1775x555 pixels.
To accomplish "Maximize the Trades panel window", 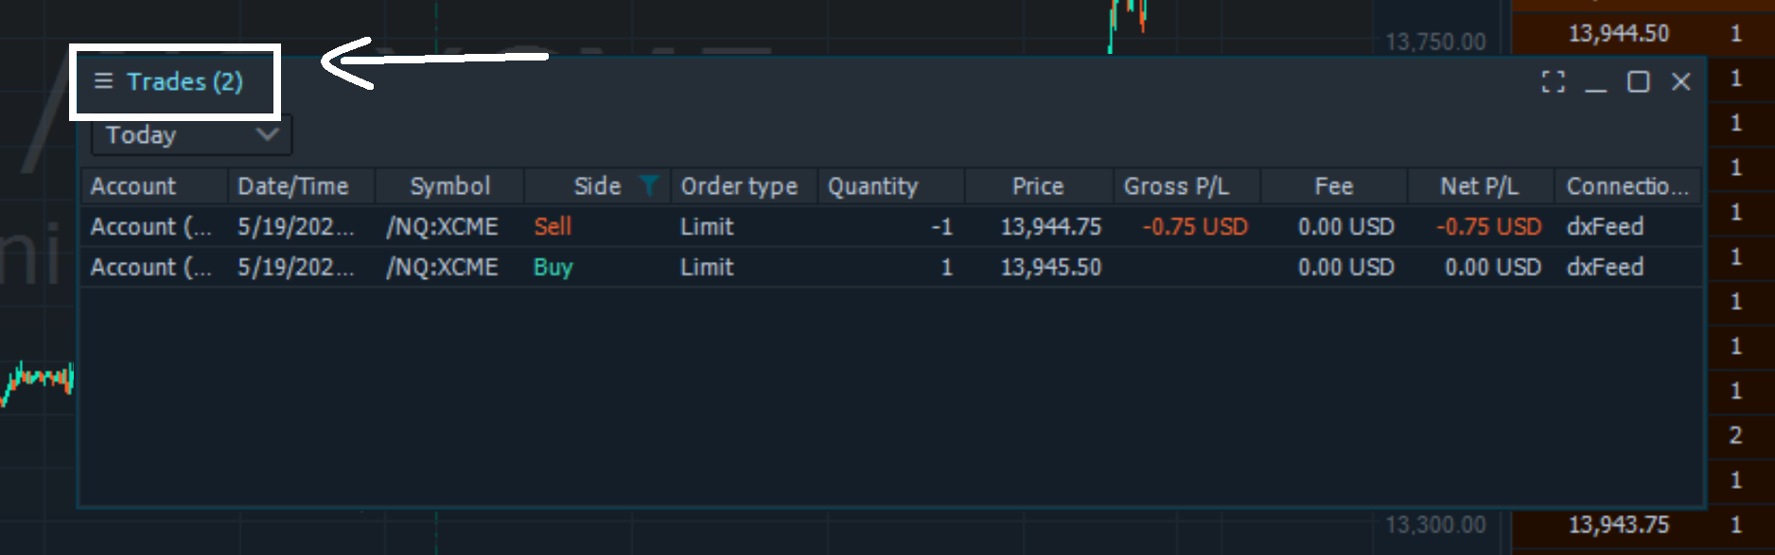I will (x=1638, y=82).
